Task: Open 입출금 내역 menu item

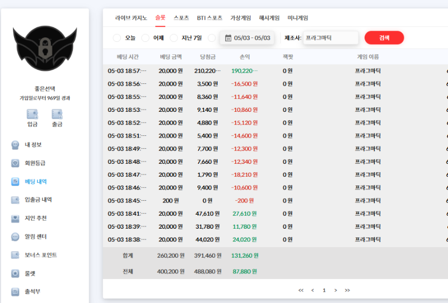Action: [38, 200]
